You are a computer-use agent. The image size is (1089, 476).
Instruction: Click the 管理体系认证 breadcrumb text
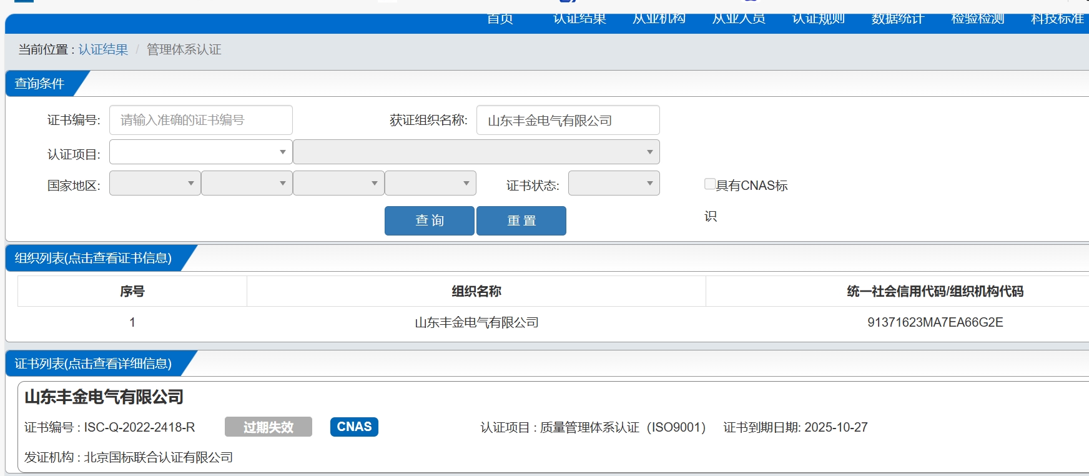[x=184, y=49]
